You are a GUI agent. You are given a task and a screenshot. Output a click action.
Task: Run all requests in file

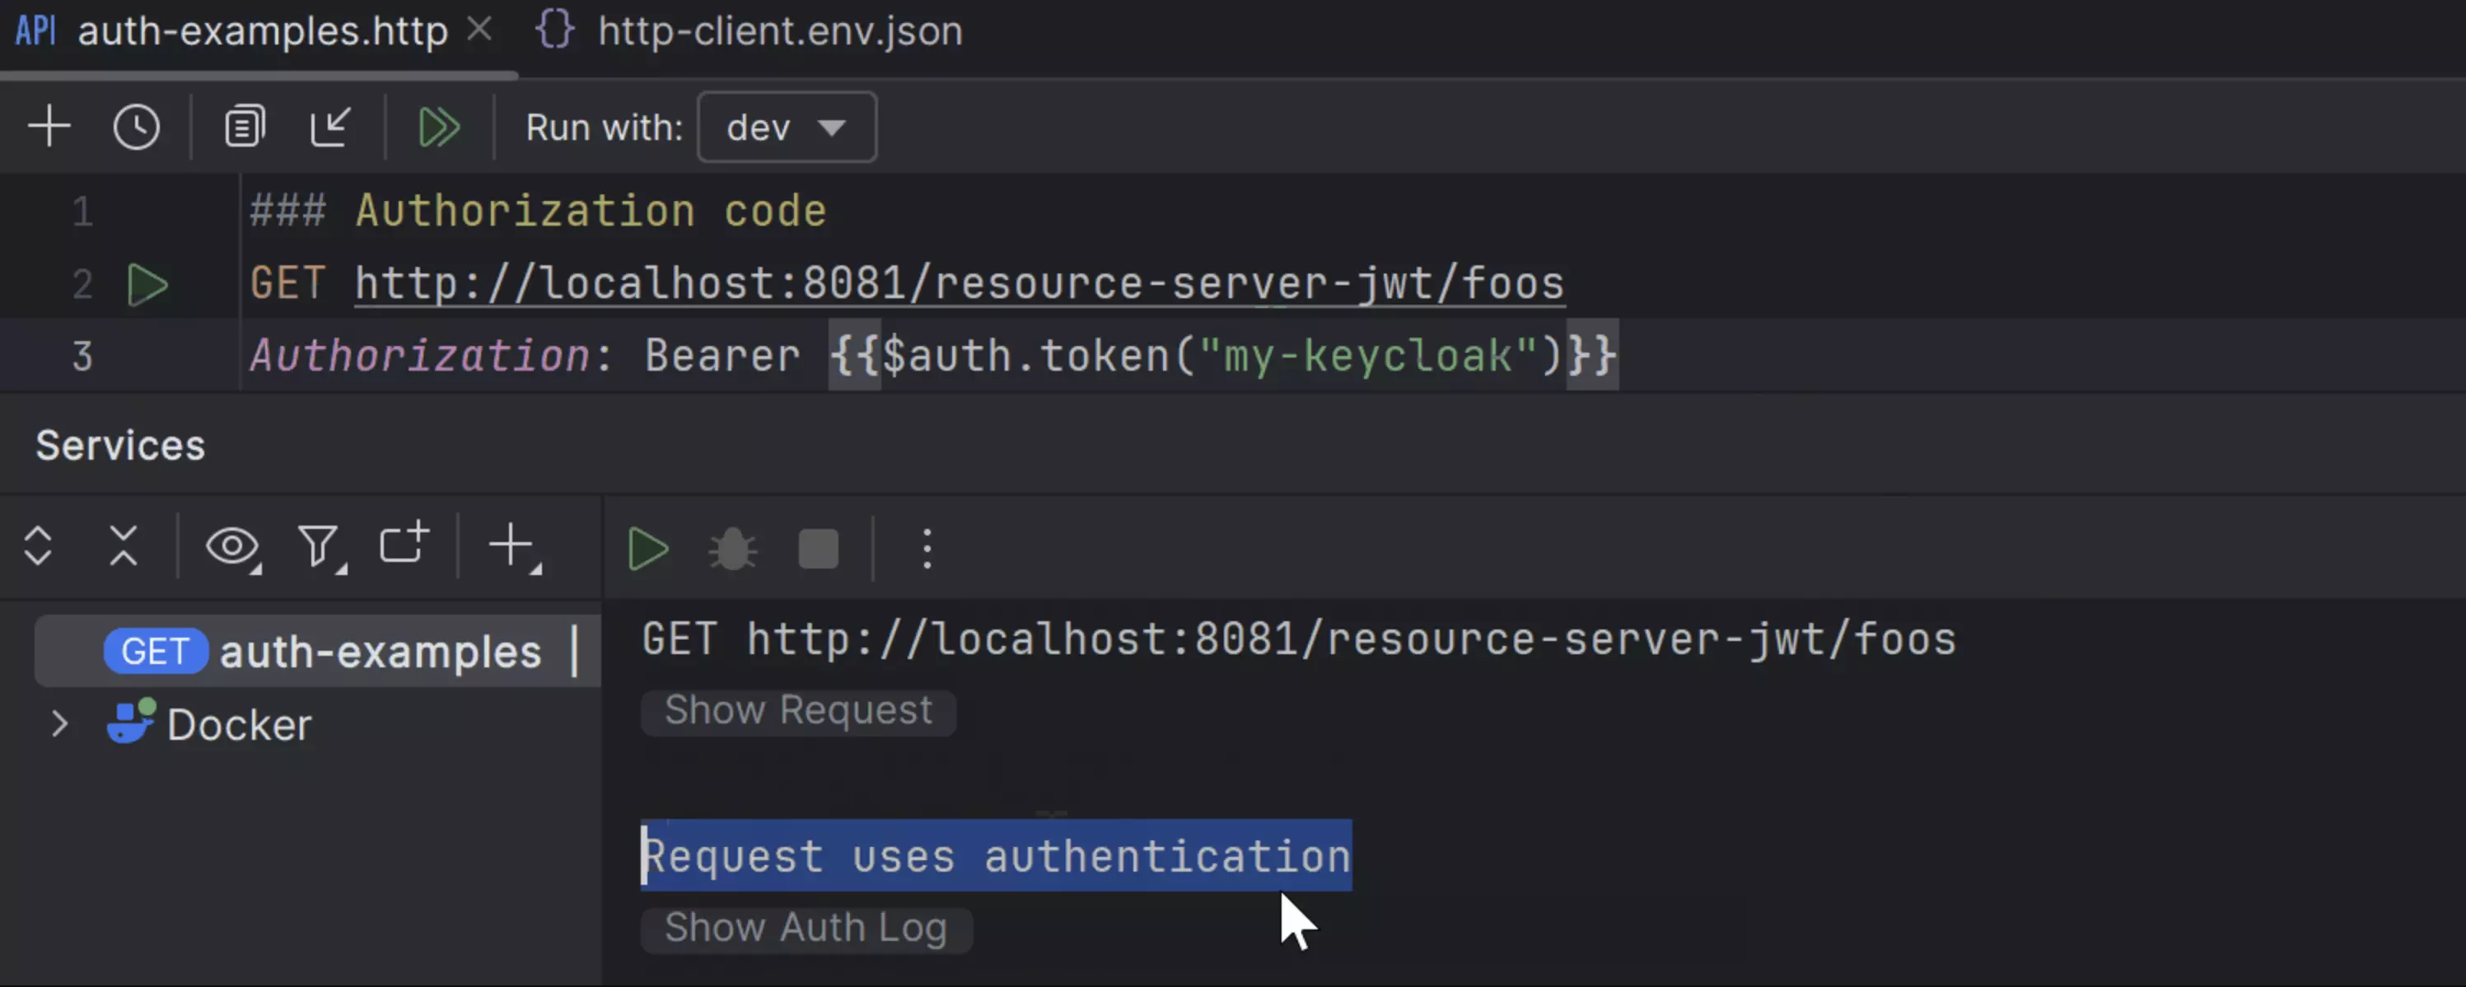(x=439, y=126)
